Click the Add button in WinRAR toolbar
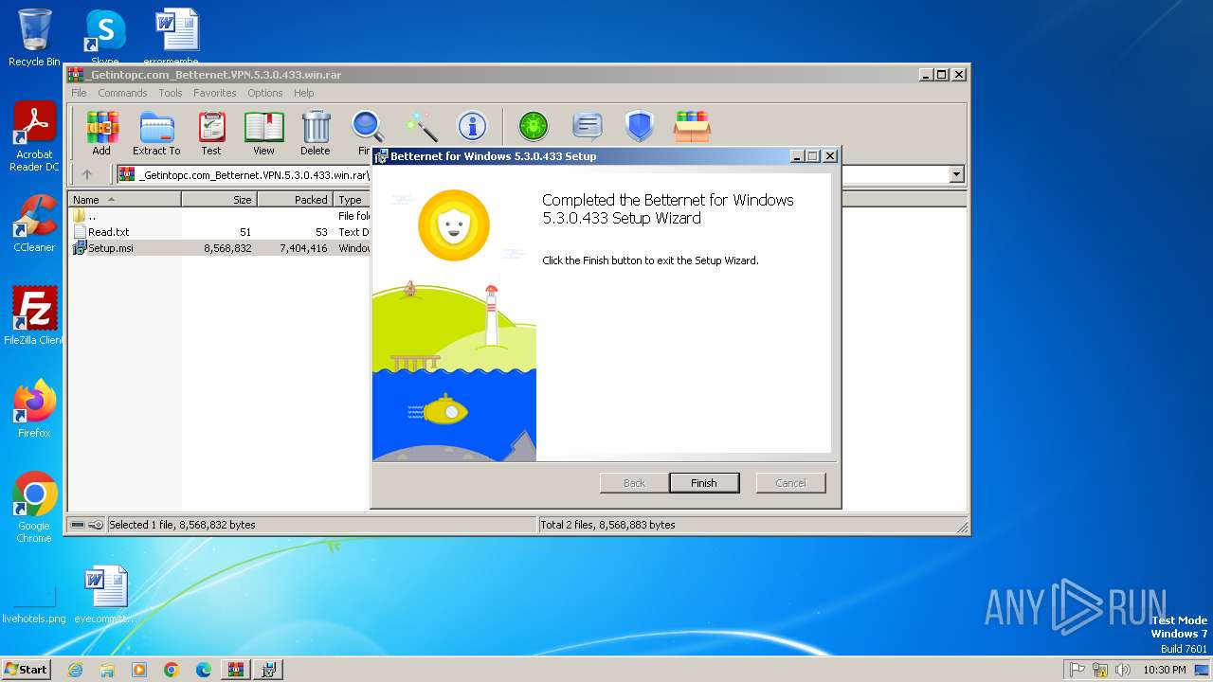The height and width of the screenshot is (682, 1213). (101, 133)
